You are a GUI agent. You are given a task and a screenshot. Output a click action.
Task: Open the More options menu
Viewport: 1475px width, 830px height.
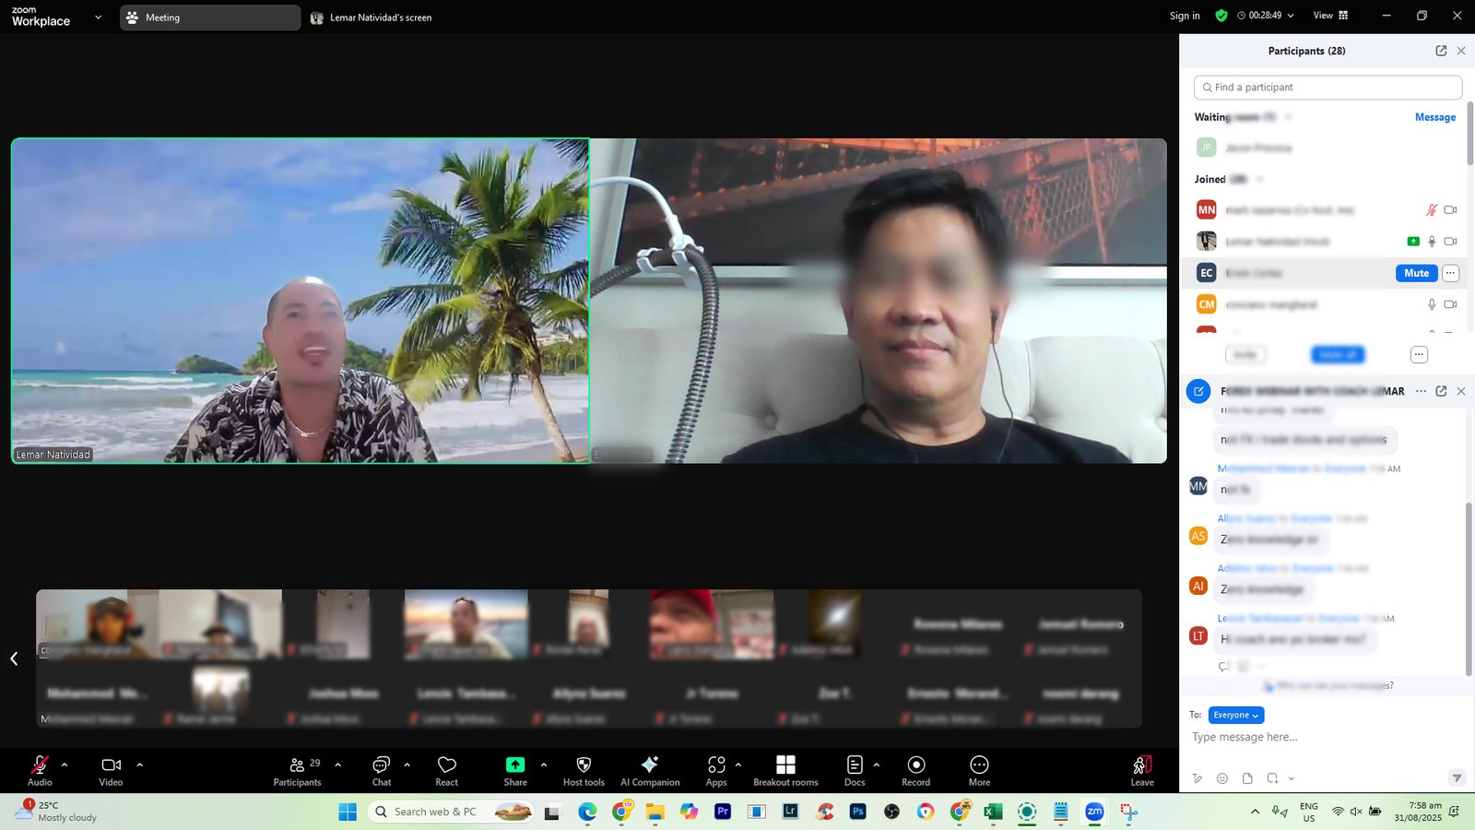coord(979,770)
